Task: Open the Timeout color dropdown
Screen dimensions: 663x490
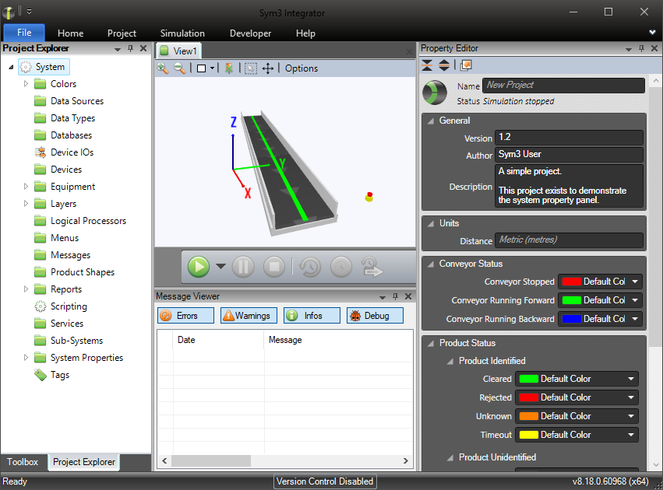Action: click(577, 434)
